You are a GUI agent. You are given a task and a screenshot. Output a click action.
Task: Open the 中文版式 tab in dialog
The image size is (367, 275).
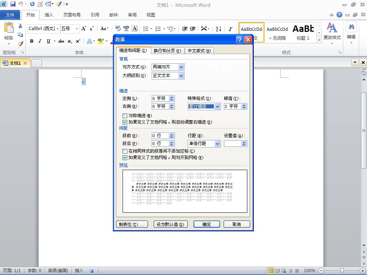(199, 50)
